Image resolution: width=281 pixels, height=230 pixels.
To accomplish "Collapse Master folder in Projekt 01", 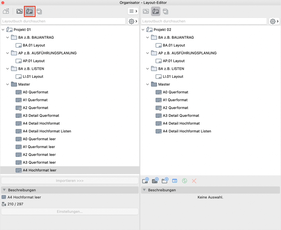I will pyautogui.click(x=8, y=84).
